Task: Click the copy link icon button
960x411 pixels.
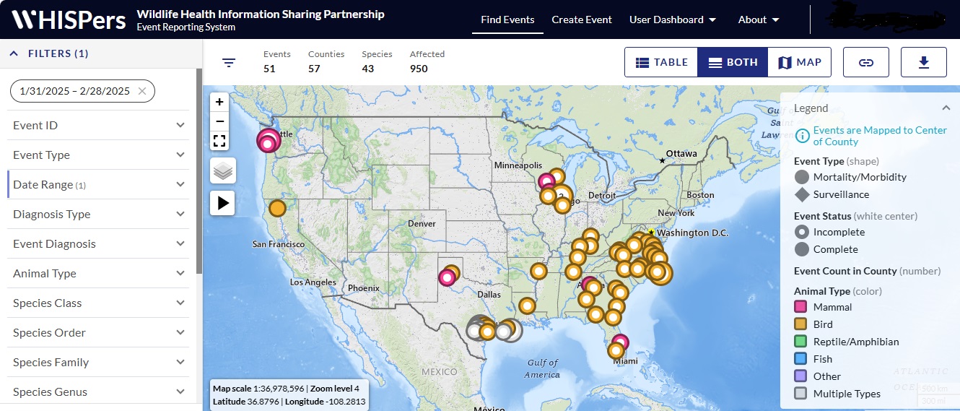Action: tap(865, 63)
